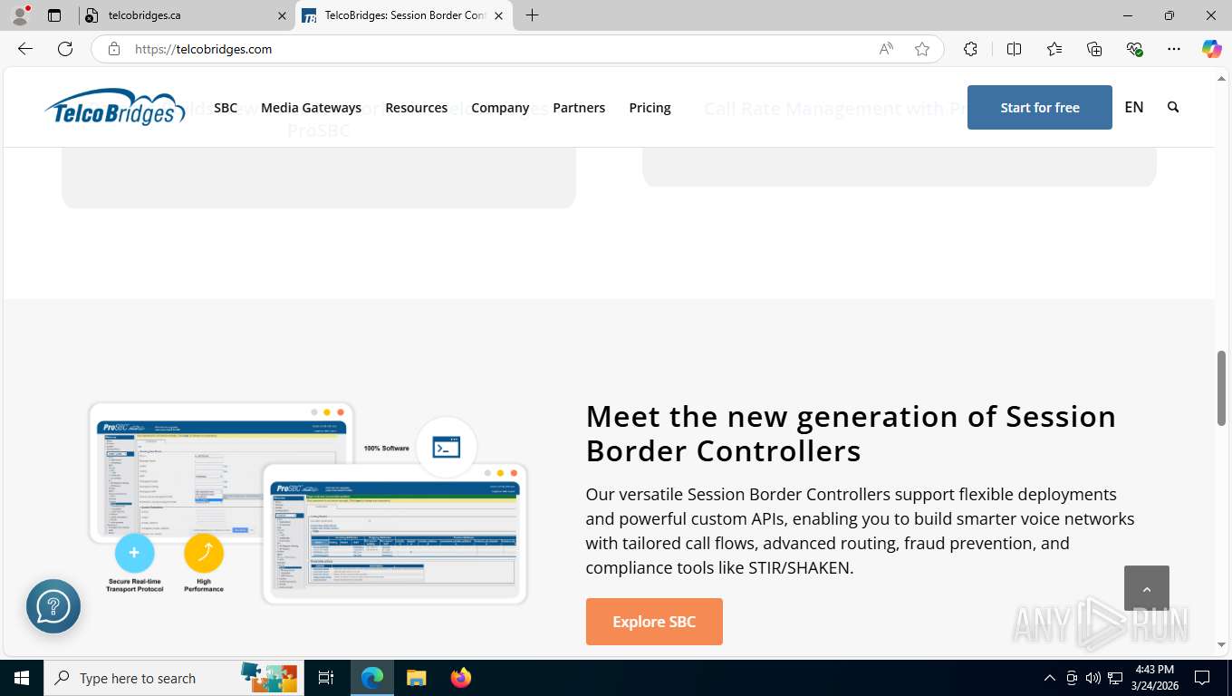Click the page scrollbar thumb

1221,388
